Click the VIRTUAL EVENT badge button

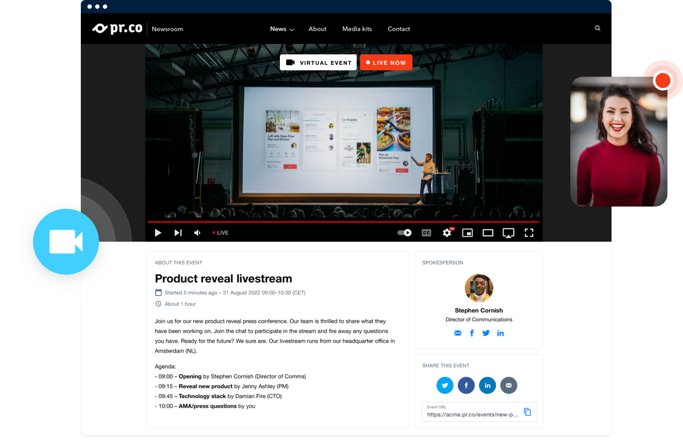[318, 63]
